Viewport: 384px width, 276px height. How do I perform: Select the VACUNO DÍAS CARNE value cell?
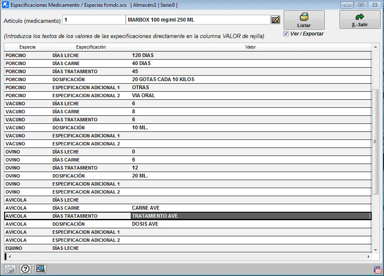click(x=251, y=112)
